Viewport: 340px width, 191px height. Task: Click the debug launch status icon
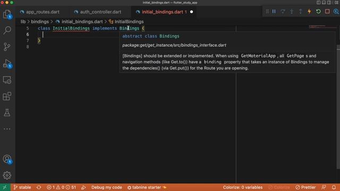(83, 187)
